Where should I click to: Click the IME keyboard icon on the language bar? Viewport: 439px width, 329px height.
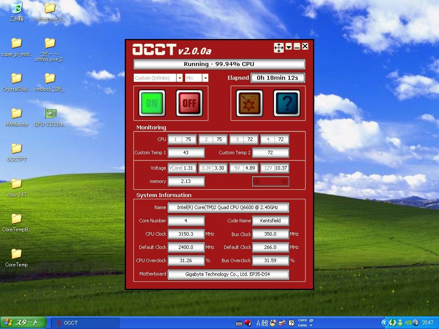coord(239,323)
